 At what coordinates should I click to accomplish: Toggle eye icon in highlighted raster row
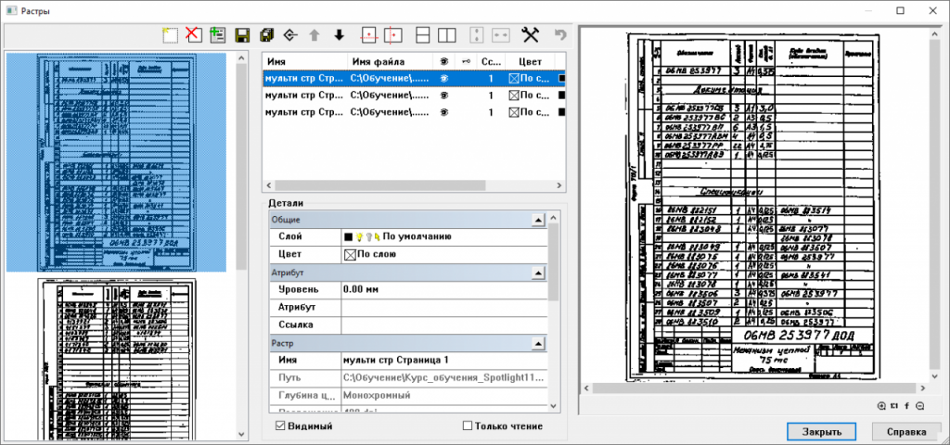(x=443, y=78)
